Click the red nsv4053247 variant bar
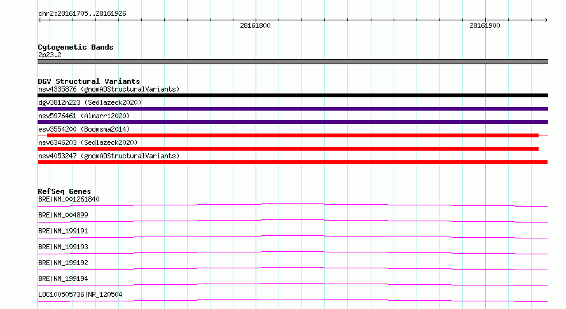The image size is (566, 309). pyautogui.click(x=293, y=162)
